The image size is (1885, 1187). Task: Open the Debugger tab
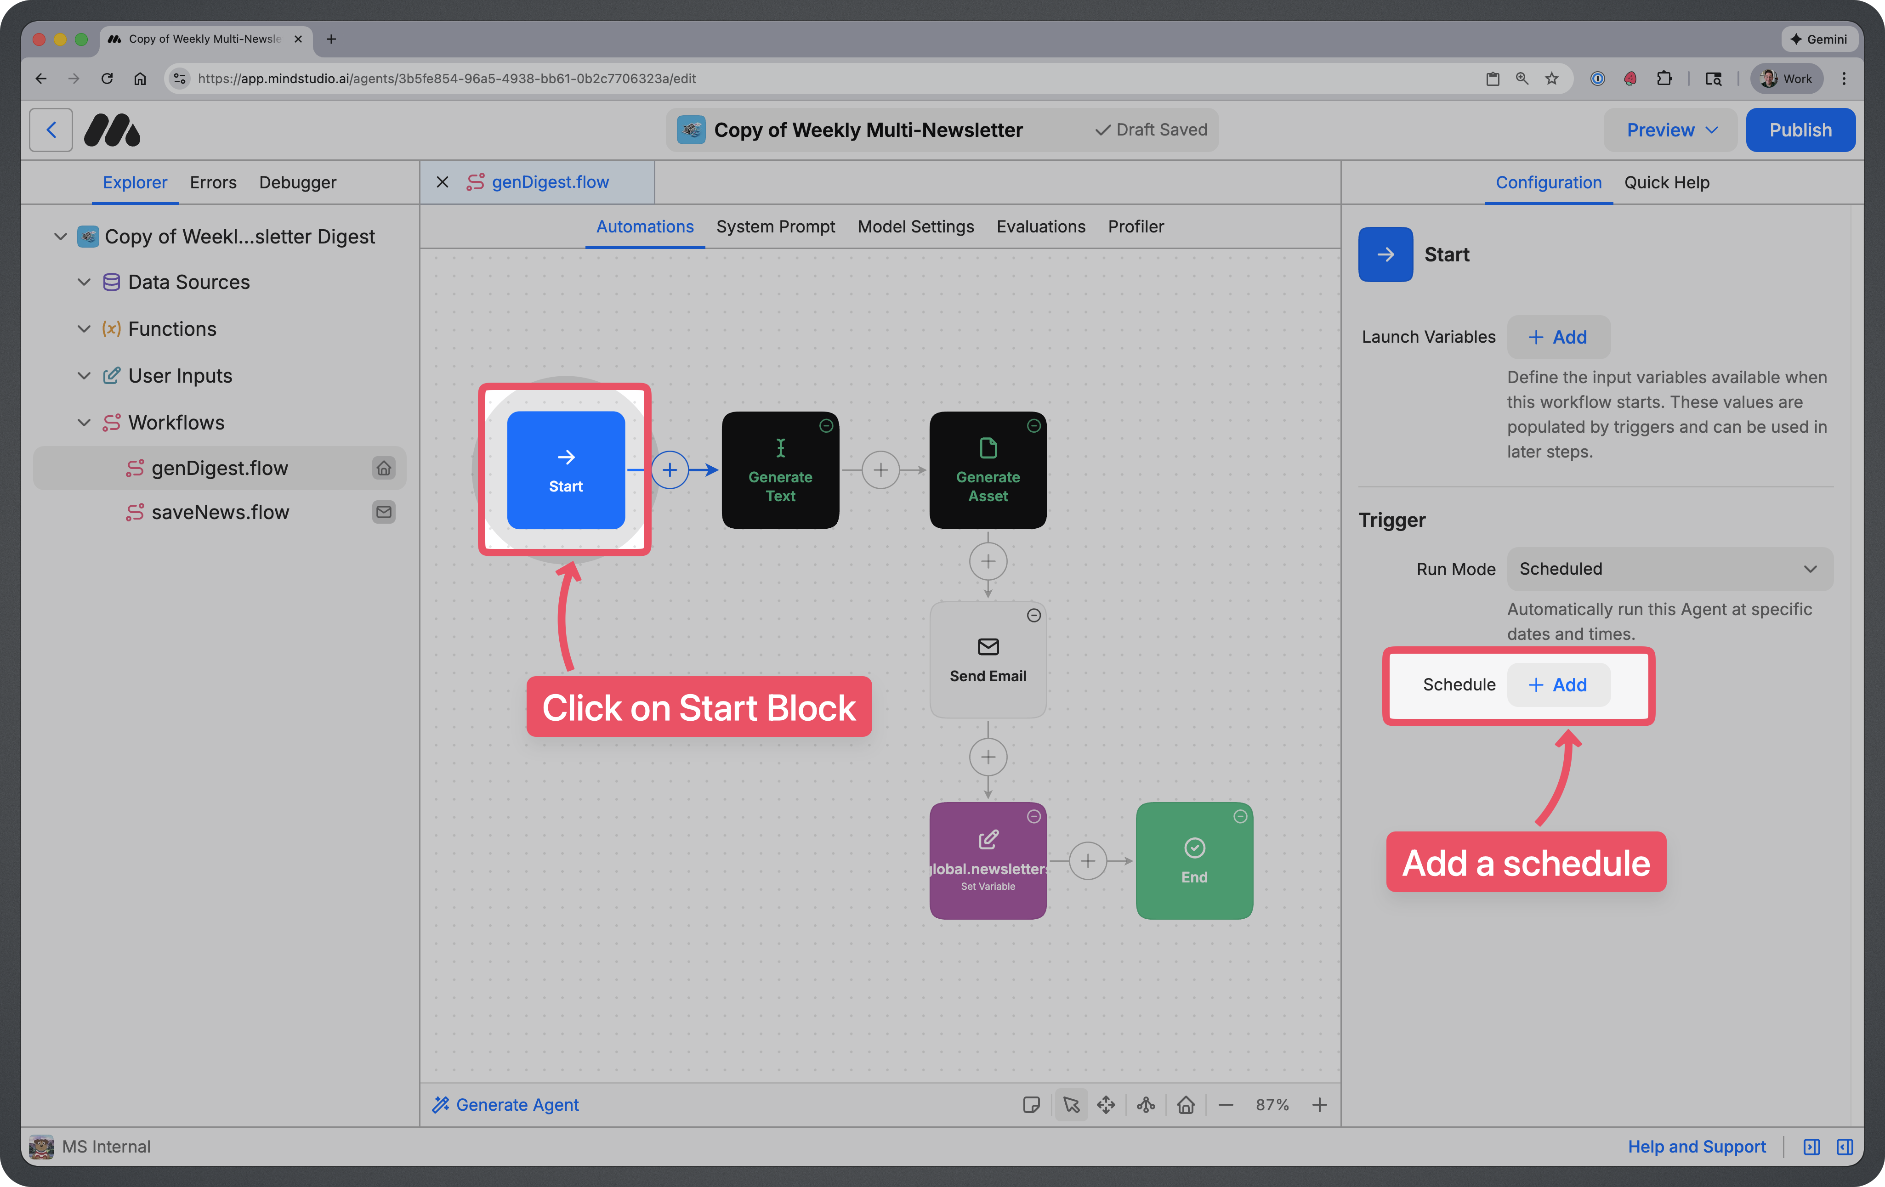point(297,182)
